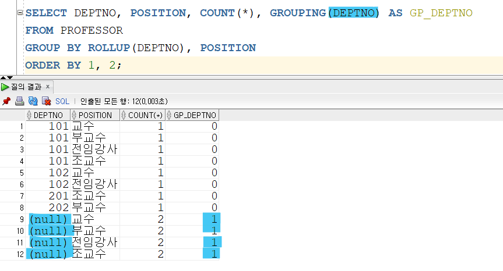
Task: Click 부교수 cell in row 8
Action: pos(95,208)
